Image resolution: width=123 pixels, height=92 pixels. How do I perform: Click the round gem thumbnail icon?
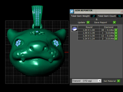[x=75, y=29]
